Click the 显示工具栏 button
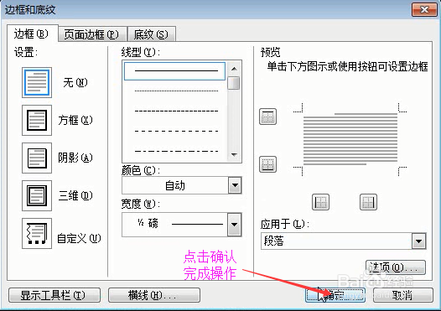The height and width of the screenshot is (311, 441). 54,295
